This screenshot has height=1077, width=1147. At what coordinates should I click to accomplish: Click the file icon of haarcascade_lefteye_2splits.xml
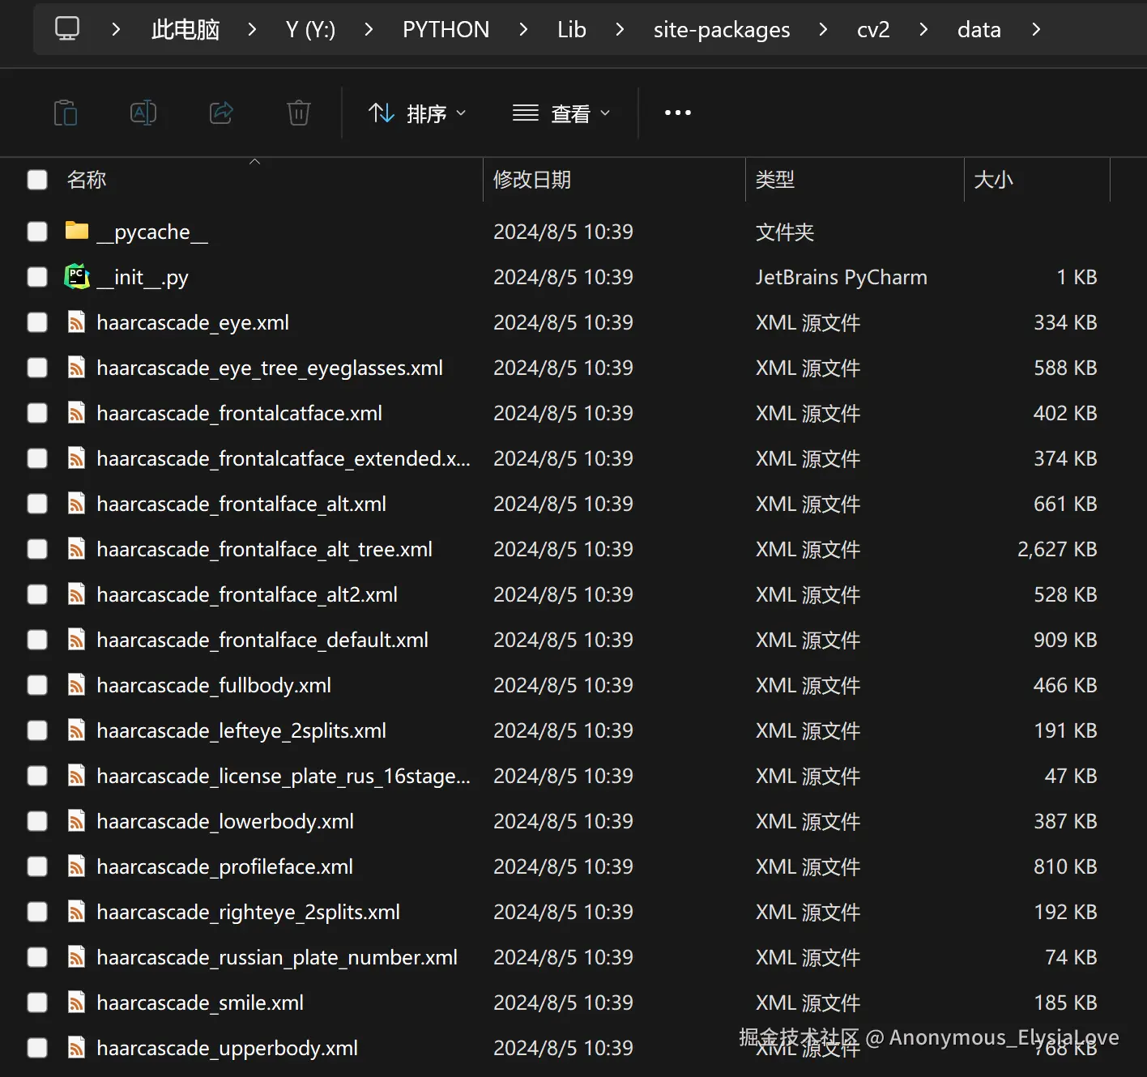point(76,730)
